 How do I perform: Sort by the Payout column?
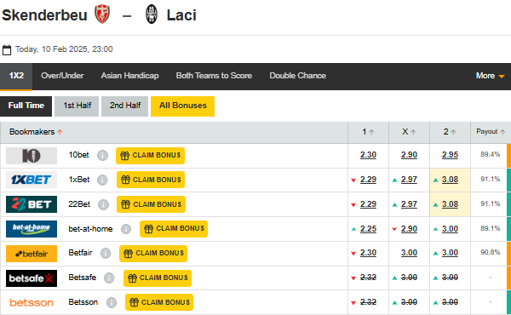pyautogui.click(x=491, y=132)
